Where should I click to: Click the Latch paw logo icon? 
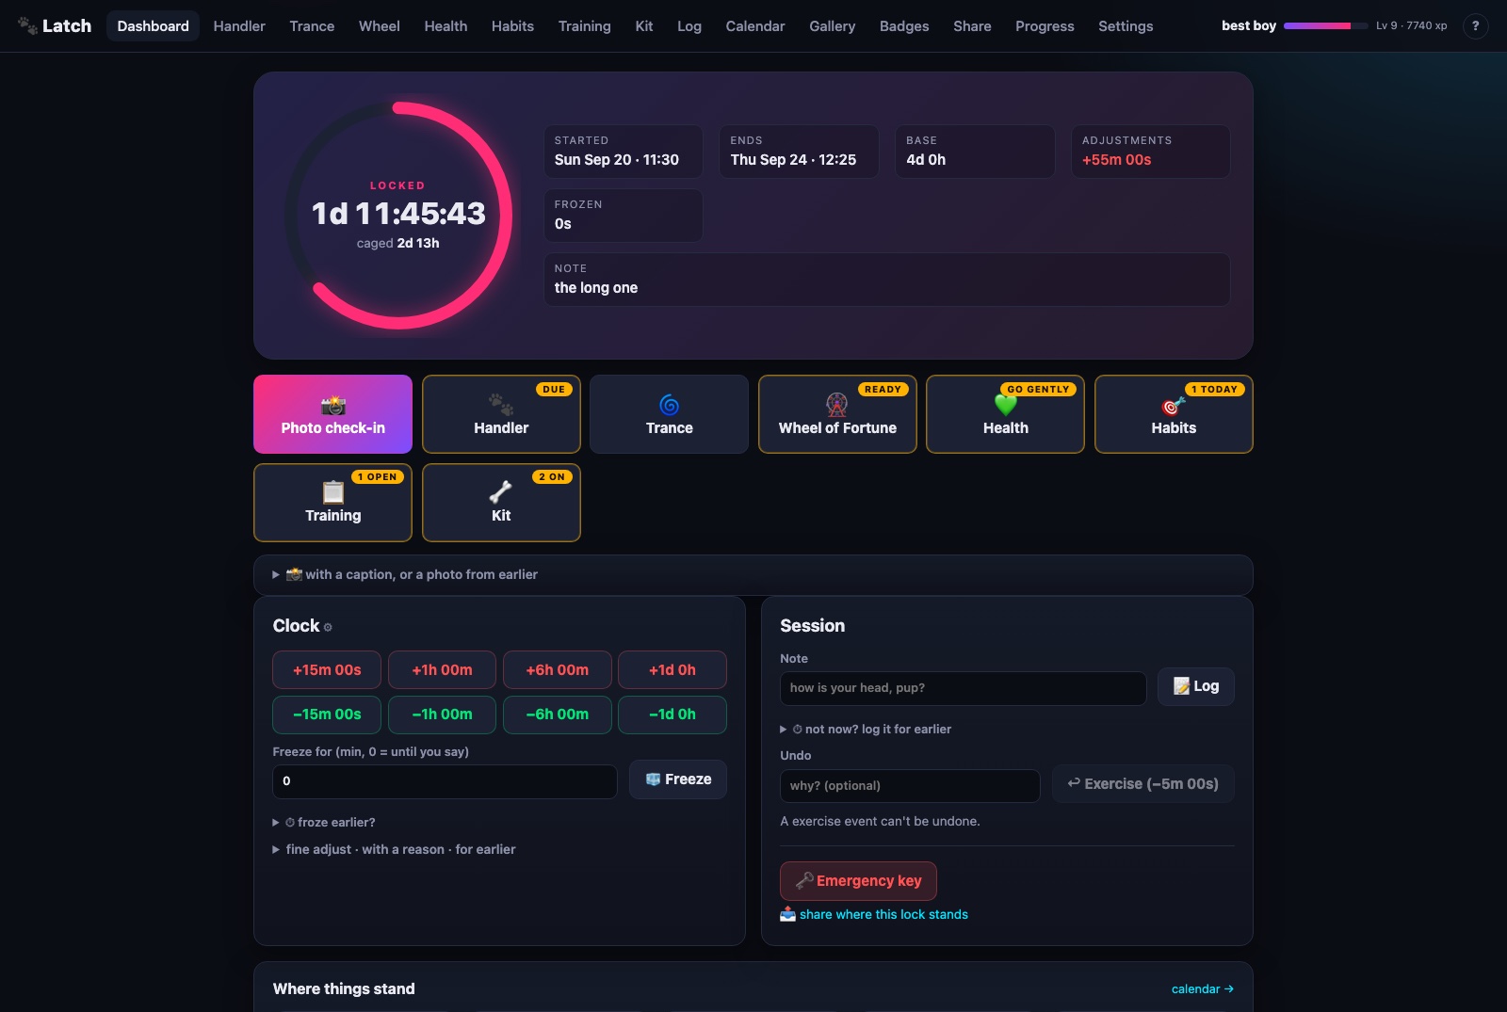(27, 25)
